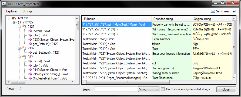Sort by the Original string column header
Image resolution: width=241 pixels, height=97 pixels.
(x=212, y=19)
